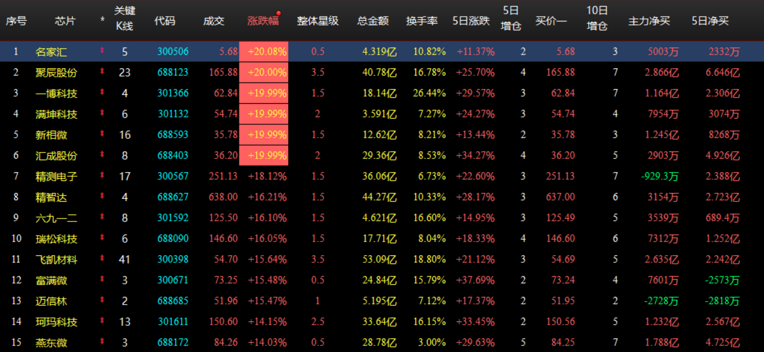Select stock name 新相微
The width and height of the screenshot is (764, 352).
(x=51, y=135)
